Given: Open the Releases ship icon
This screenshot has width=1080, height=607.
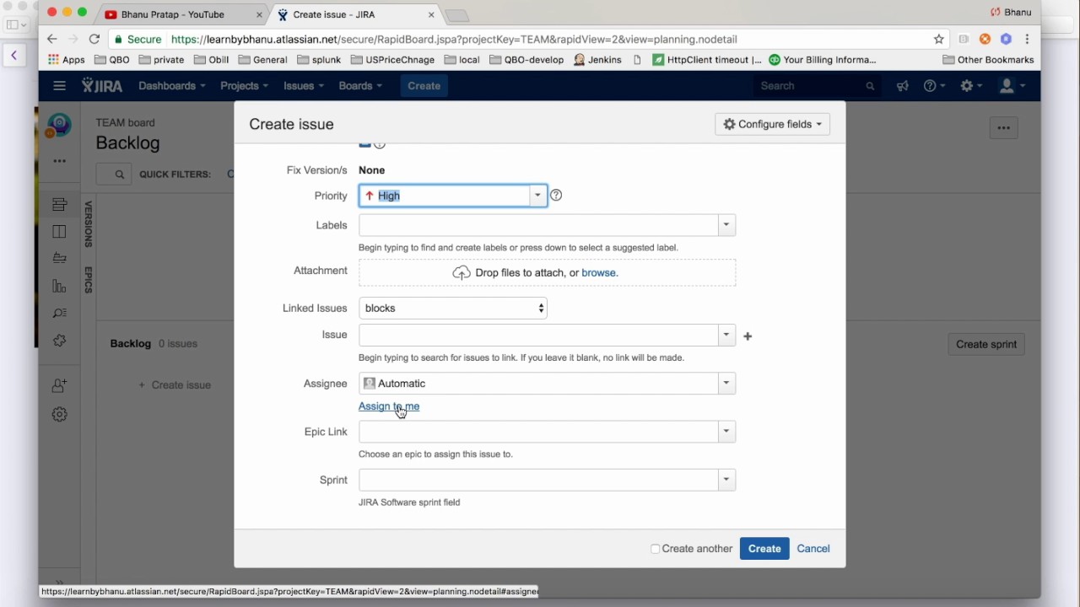Looking at the screenshot, I should tap(59, 259).
